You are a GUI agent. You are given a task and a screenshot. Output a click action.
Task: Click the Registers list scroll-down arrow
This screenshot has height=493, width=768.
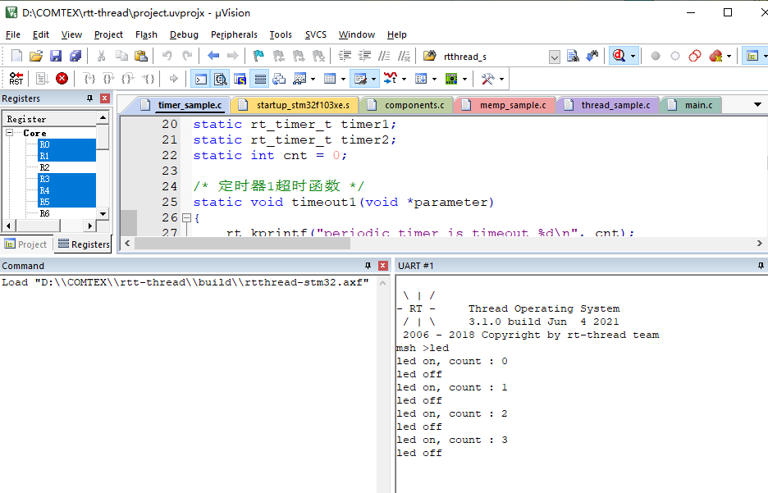[x=103, y=213]
